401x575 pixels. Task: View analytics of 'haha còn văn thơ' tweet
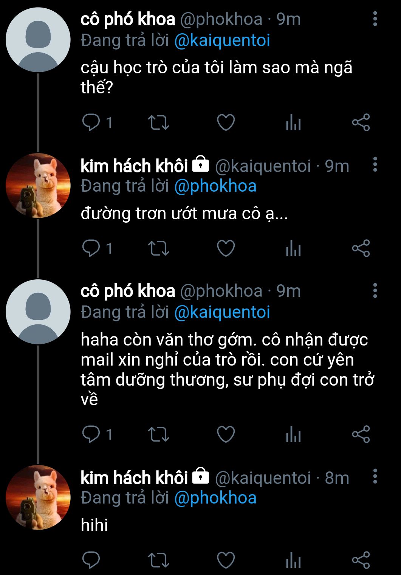[x=293, y=434]
